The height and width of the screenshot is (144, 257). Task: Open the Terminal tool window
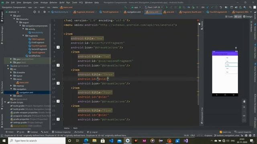[33, 132]
